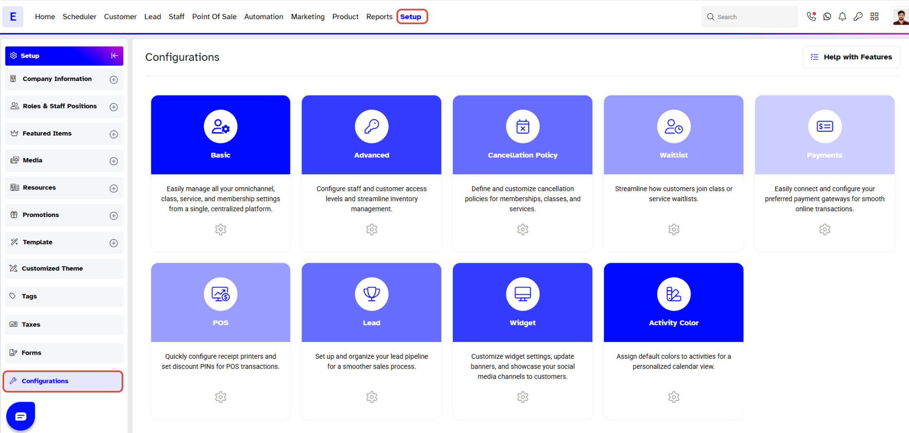Open Payments card gear settings icon
This screenshot has width=909, height=433.
[825, 229]
